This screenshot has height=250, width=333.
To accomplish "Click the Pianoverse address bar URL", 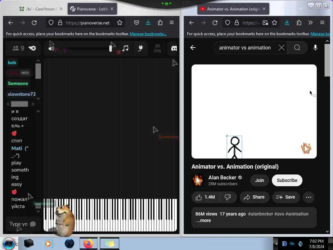I will coord(87,23).
